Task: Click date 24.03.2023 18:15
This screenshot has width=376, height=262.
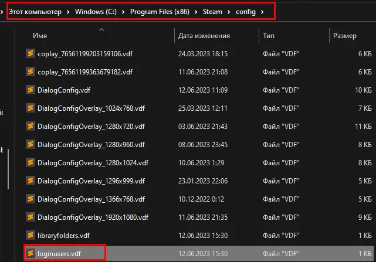Action: click(203, 54)
